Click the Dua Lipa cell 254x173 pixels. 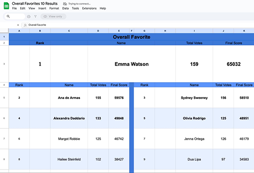(194, 159)
